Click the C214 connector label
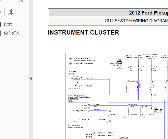This screenshot has height=139, width=168. [x=125, y=117]
